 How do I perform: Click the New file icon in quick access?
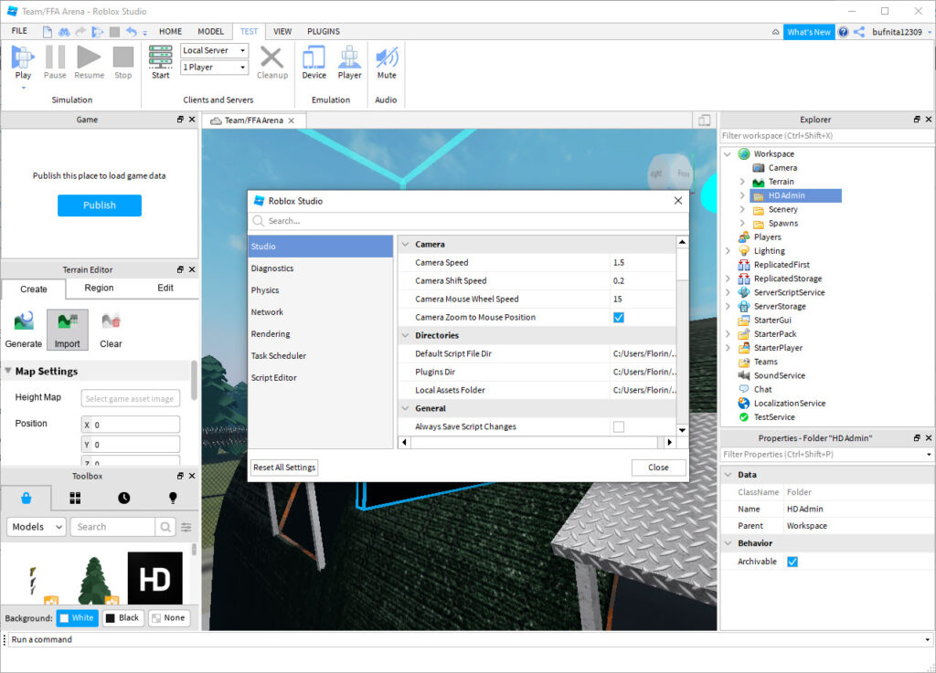pyautogui.click(x=48, y=32)
